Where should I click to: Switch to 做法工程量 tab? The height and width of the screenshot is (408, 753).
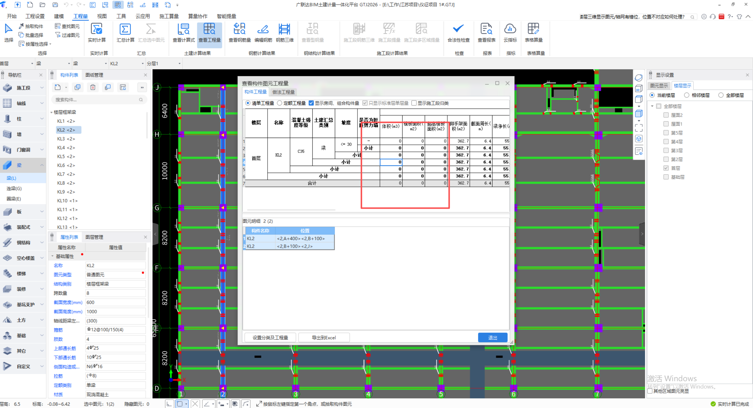(283, 92)
